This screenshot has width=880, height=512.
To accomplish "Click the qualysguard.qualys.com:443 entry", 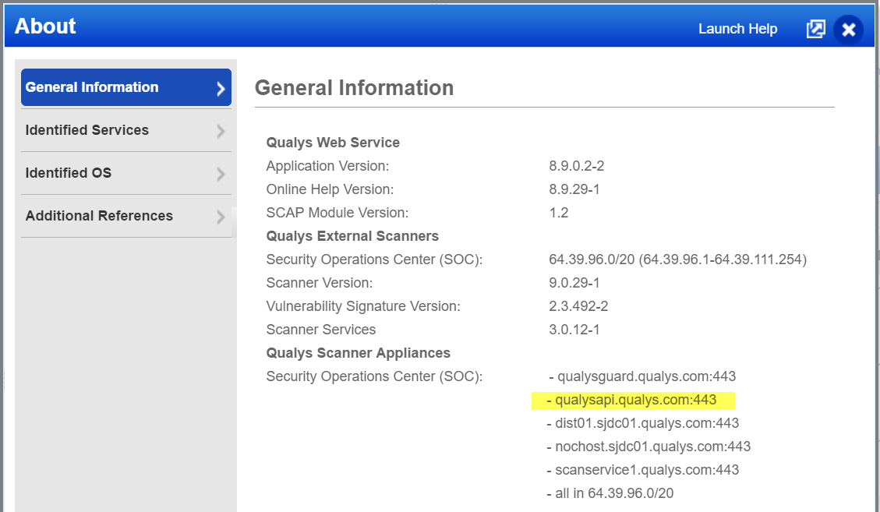I will click(x=645, y=376).
